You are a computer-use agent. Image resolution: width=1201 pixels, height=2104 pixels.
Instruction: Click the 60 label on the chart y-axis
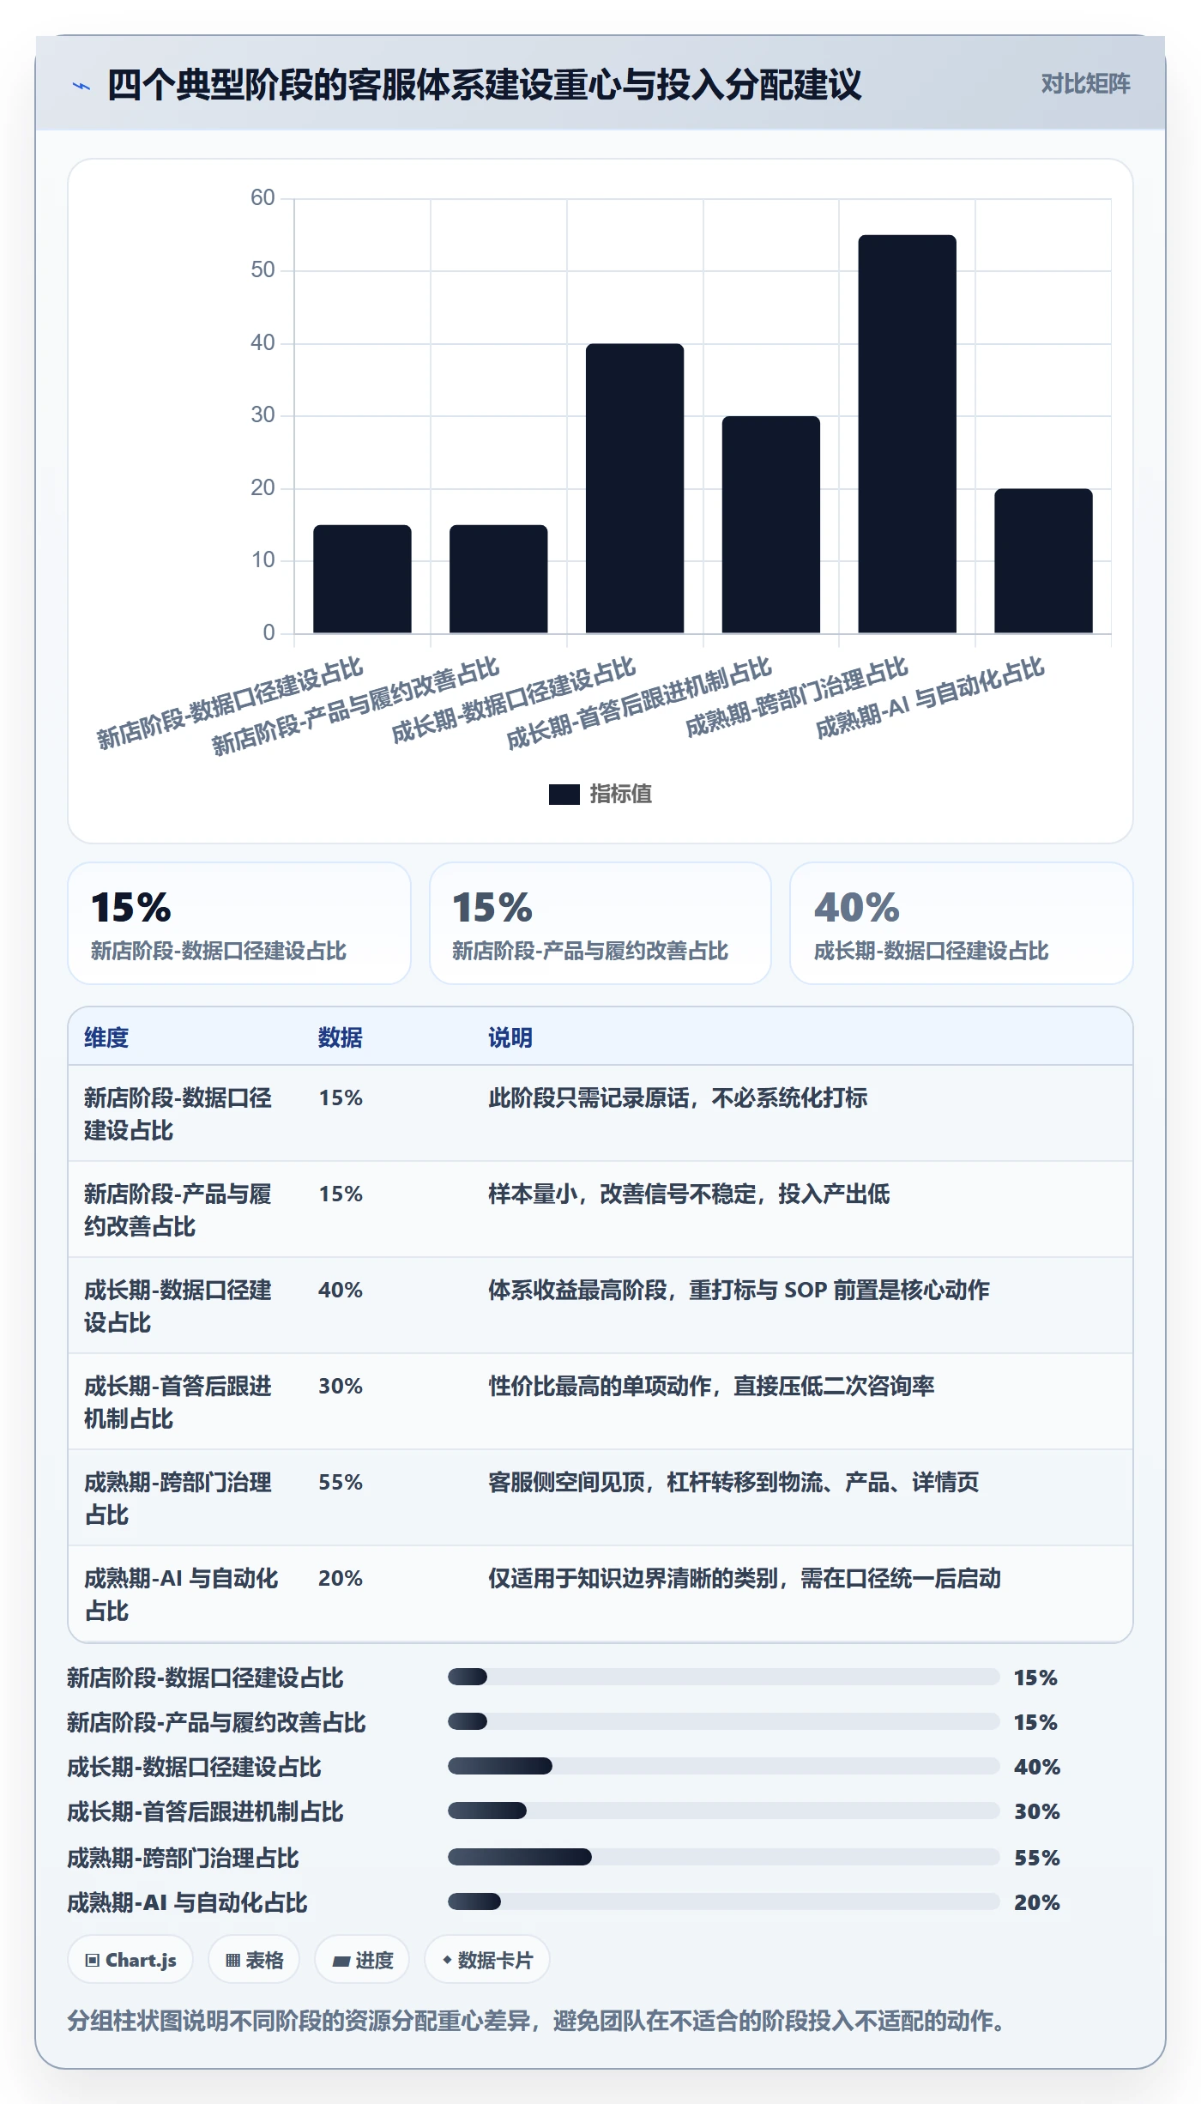pos(263,198)
